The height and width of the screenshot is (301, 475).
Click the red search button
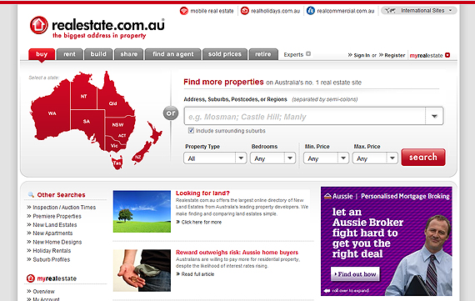[x=423, y=157]
